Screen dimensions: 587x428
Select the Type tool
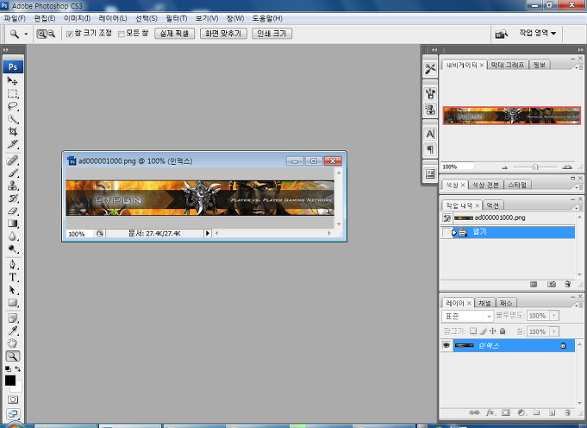[x=12, y=277]
